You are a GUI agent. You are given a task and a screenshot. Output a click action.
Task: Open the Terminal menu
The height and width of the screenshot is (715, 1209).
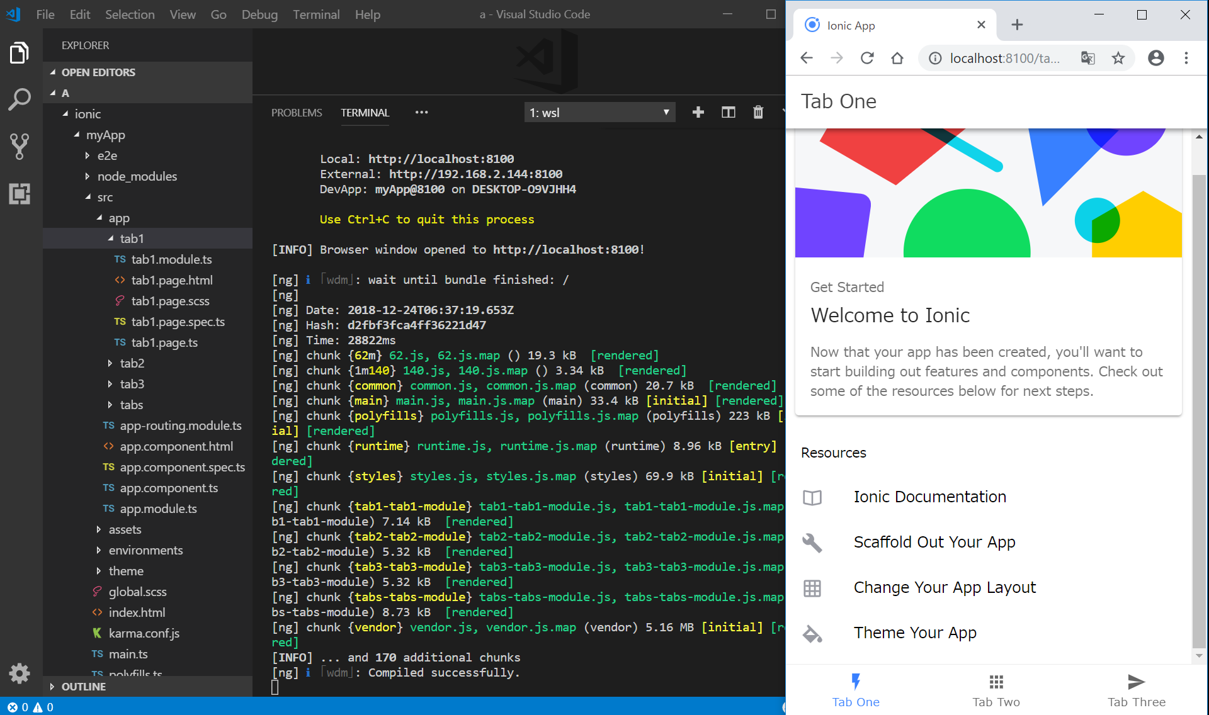pos(315,14)
